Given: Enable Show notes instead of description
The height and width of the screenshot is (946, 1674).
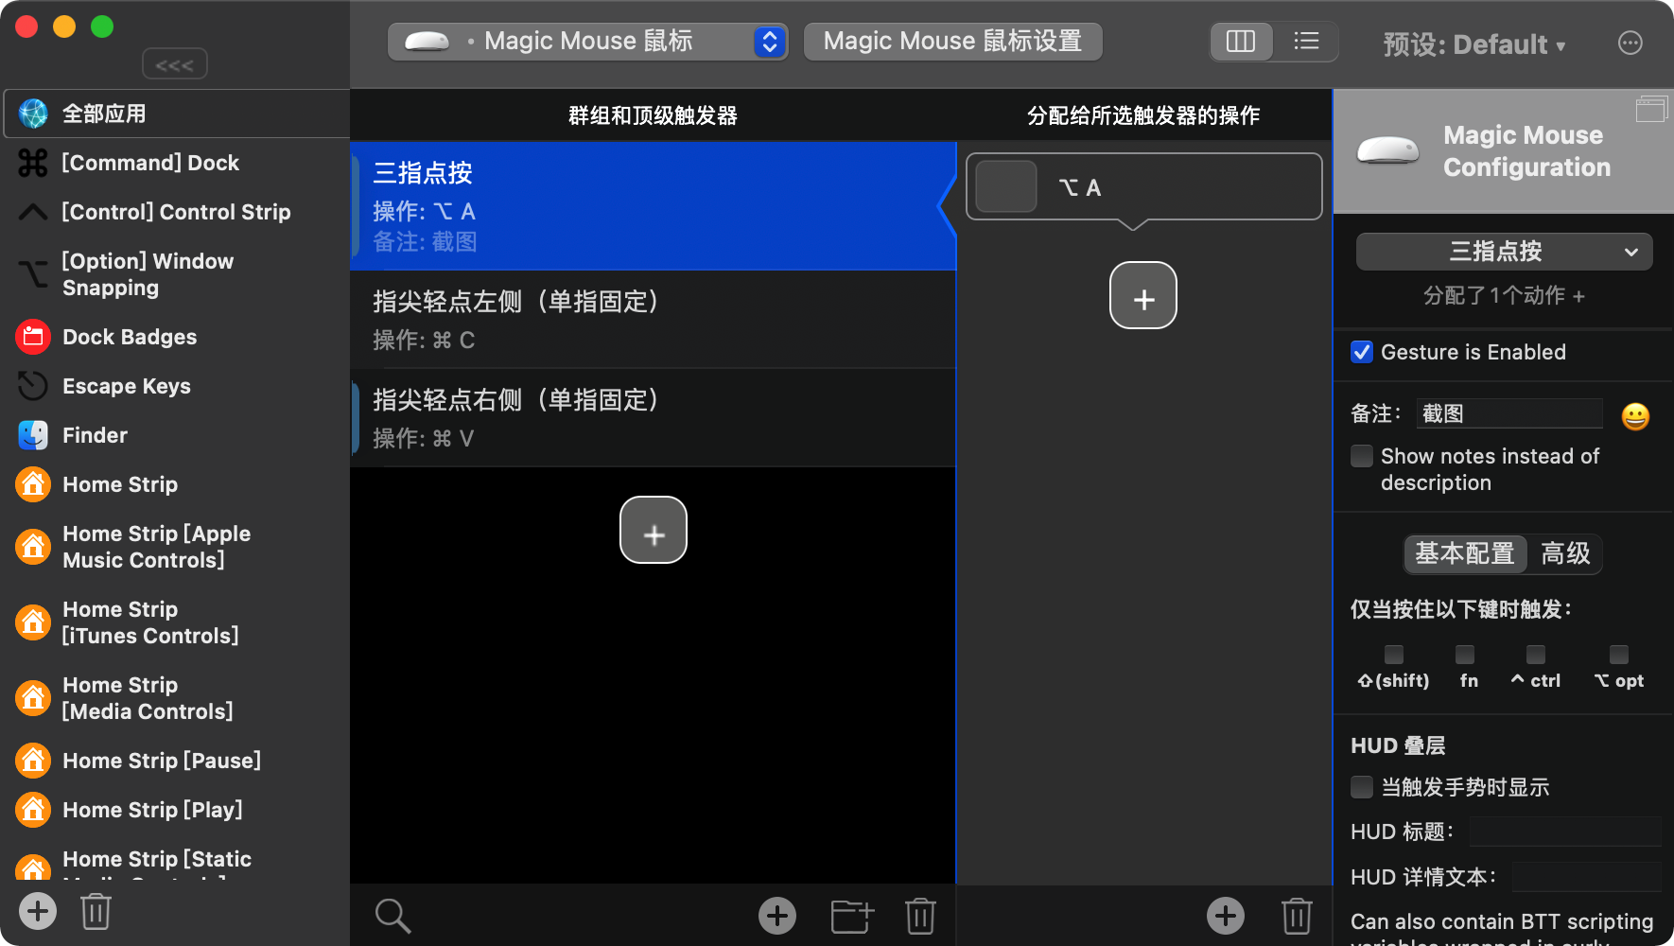Looking at the screenshot, I should click(x=1362, y=456).
